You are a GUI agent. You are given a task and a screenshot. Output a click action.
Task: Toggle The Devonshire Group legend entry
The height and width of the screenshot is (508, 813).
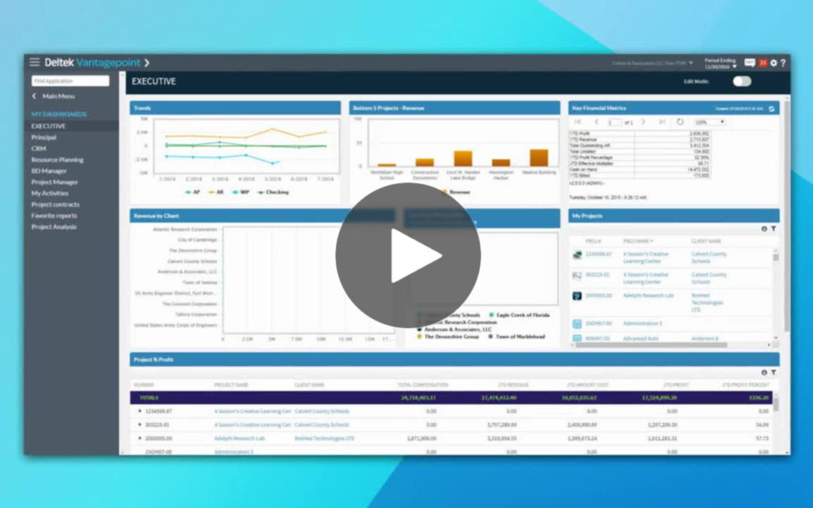click(x=448, y=337)
